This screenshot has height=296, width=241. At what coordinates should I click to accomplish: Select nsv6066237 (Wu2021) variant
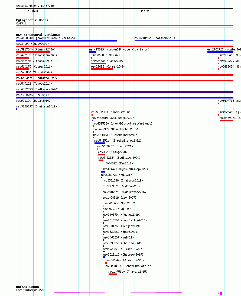coord(118,237)
